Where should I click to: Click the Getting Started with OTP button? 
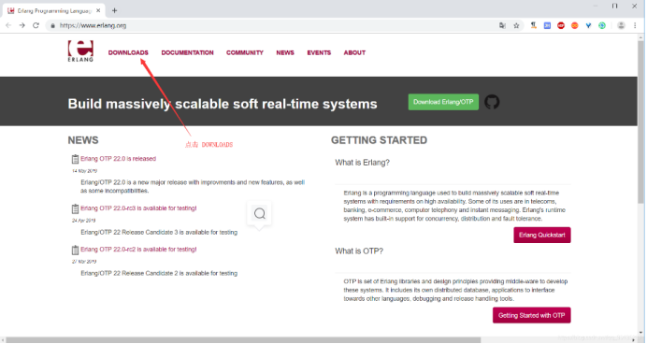point(531,316)
